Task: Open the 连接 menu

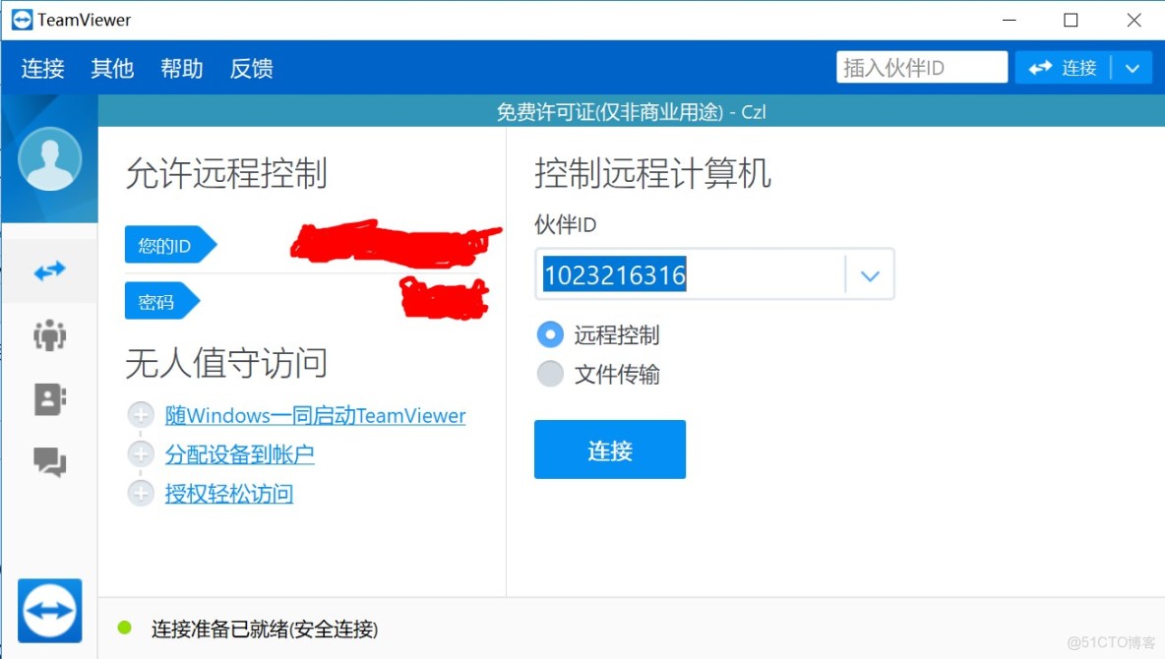Action: coord(42,68)
